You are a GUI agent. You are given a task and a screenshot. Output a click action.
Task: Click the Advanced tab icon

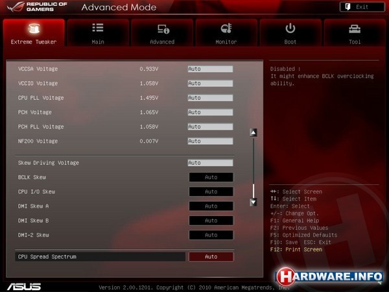coord(162,29)
